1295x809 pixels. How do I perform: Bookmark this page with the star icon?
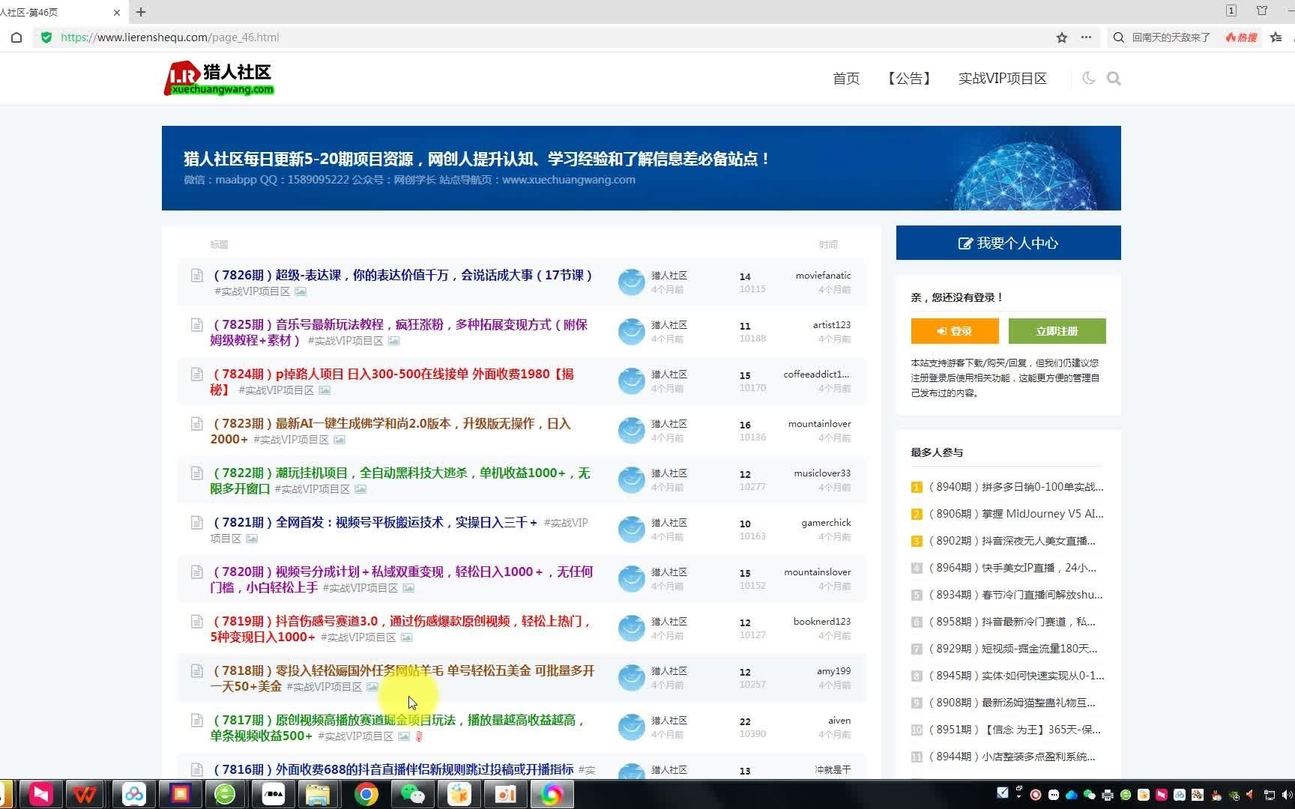tap(1062, 37)
